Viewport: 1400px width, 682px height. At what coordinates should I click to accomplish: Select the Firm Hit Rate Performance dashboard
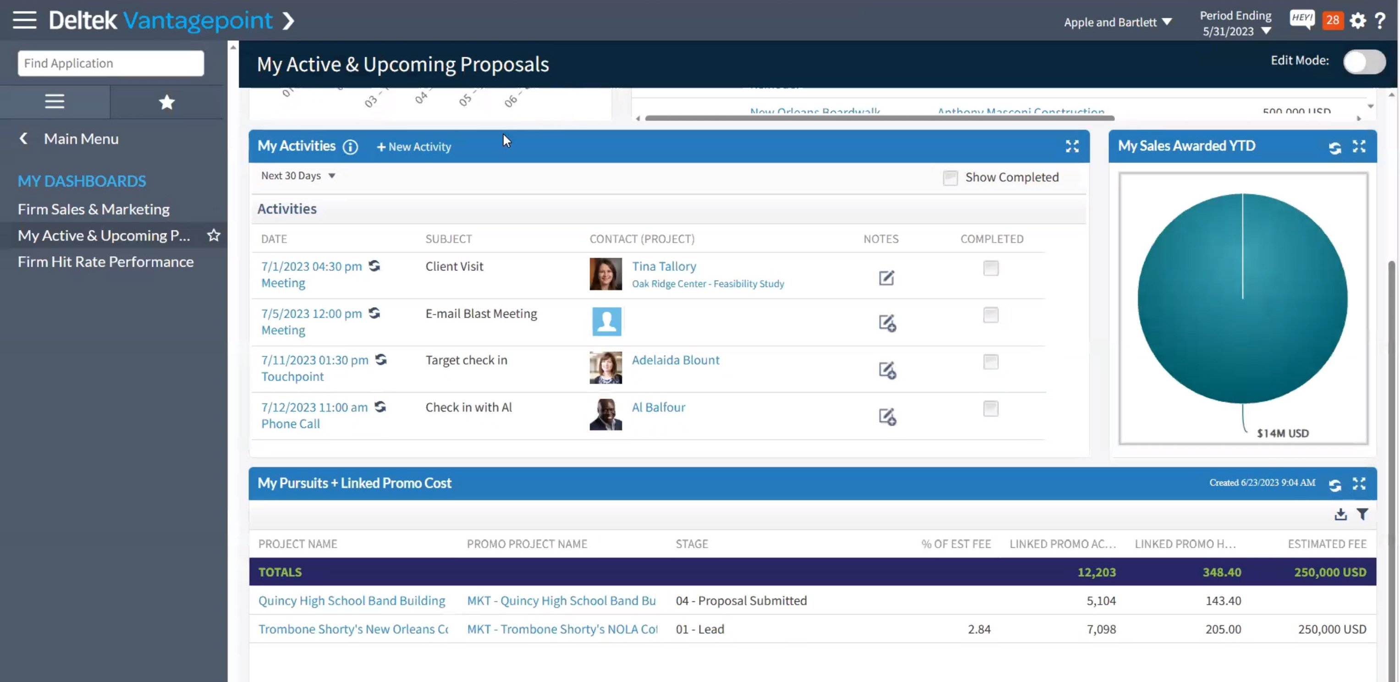(x=105, y=261)
